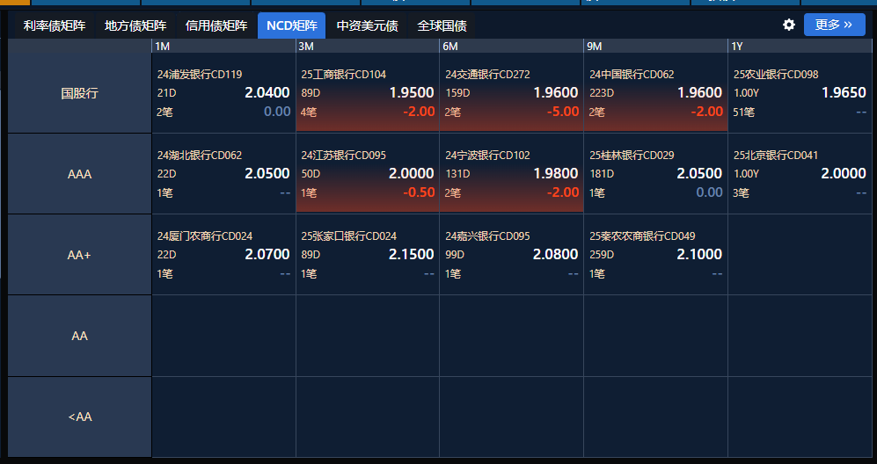877x464 pixels.
Task: Open 25秦农农商银行CD049 cell
Action: [656, 255]
